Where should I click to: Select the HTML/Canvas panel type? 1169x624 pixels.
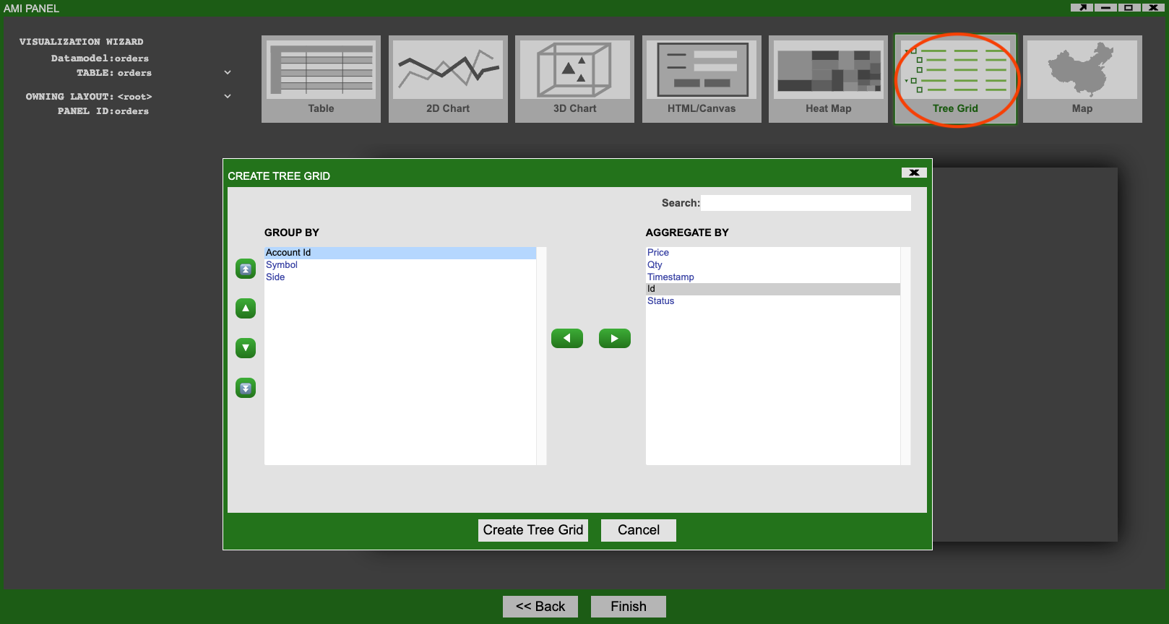click(702, 79)
